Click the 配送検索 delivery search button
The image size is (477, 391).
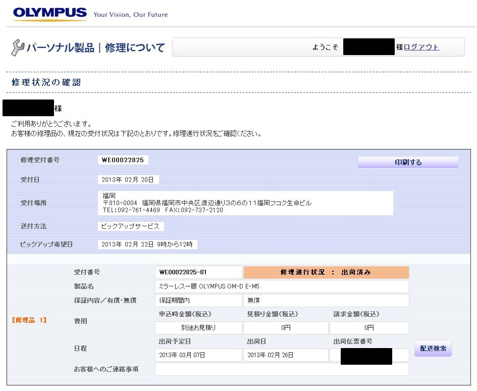tap(433, 349)
